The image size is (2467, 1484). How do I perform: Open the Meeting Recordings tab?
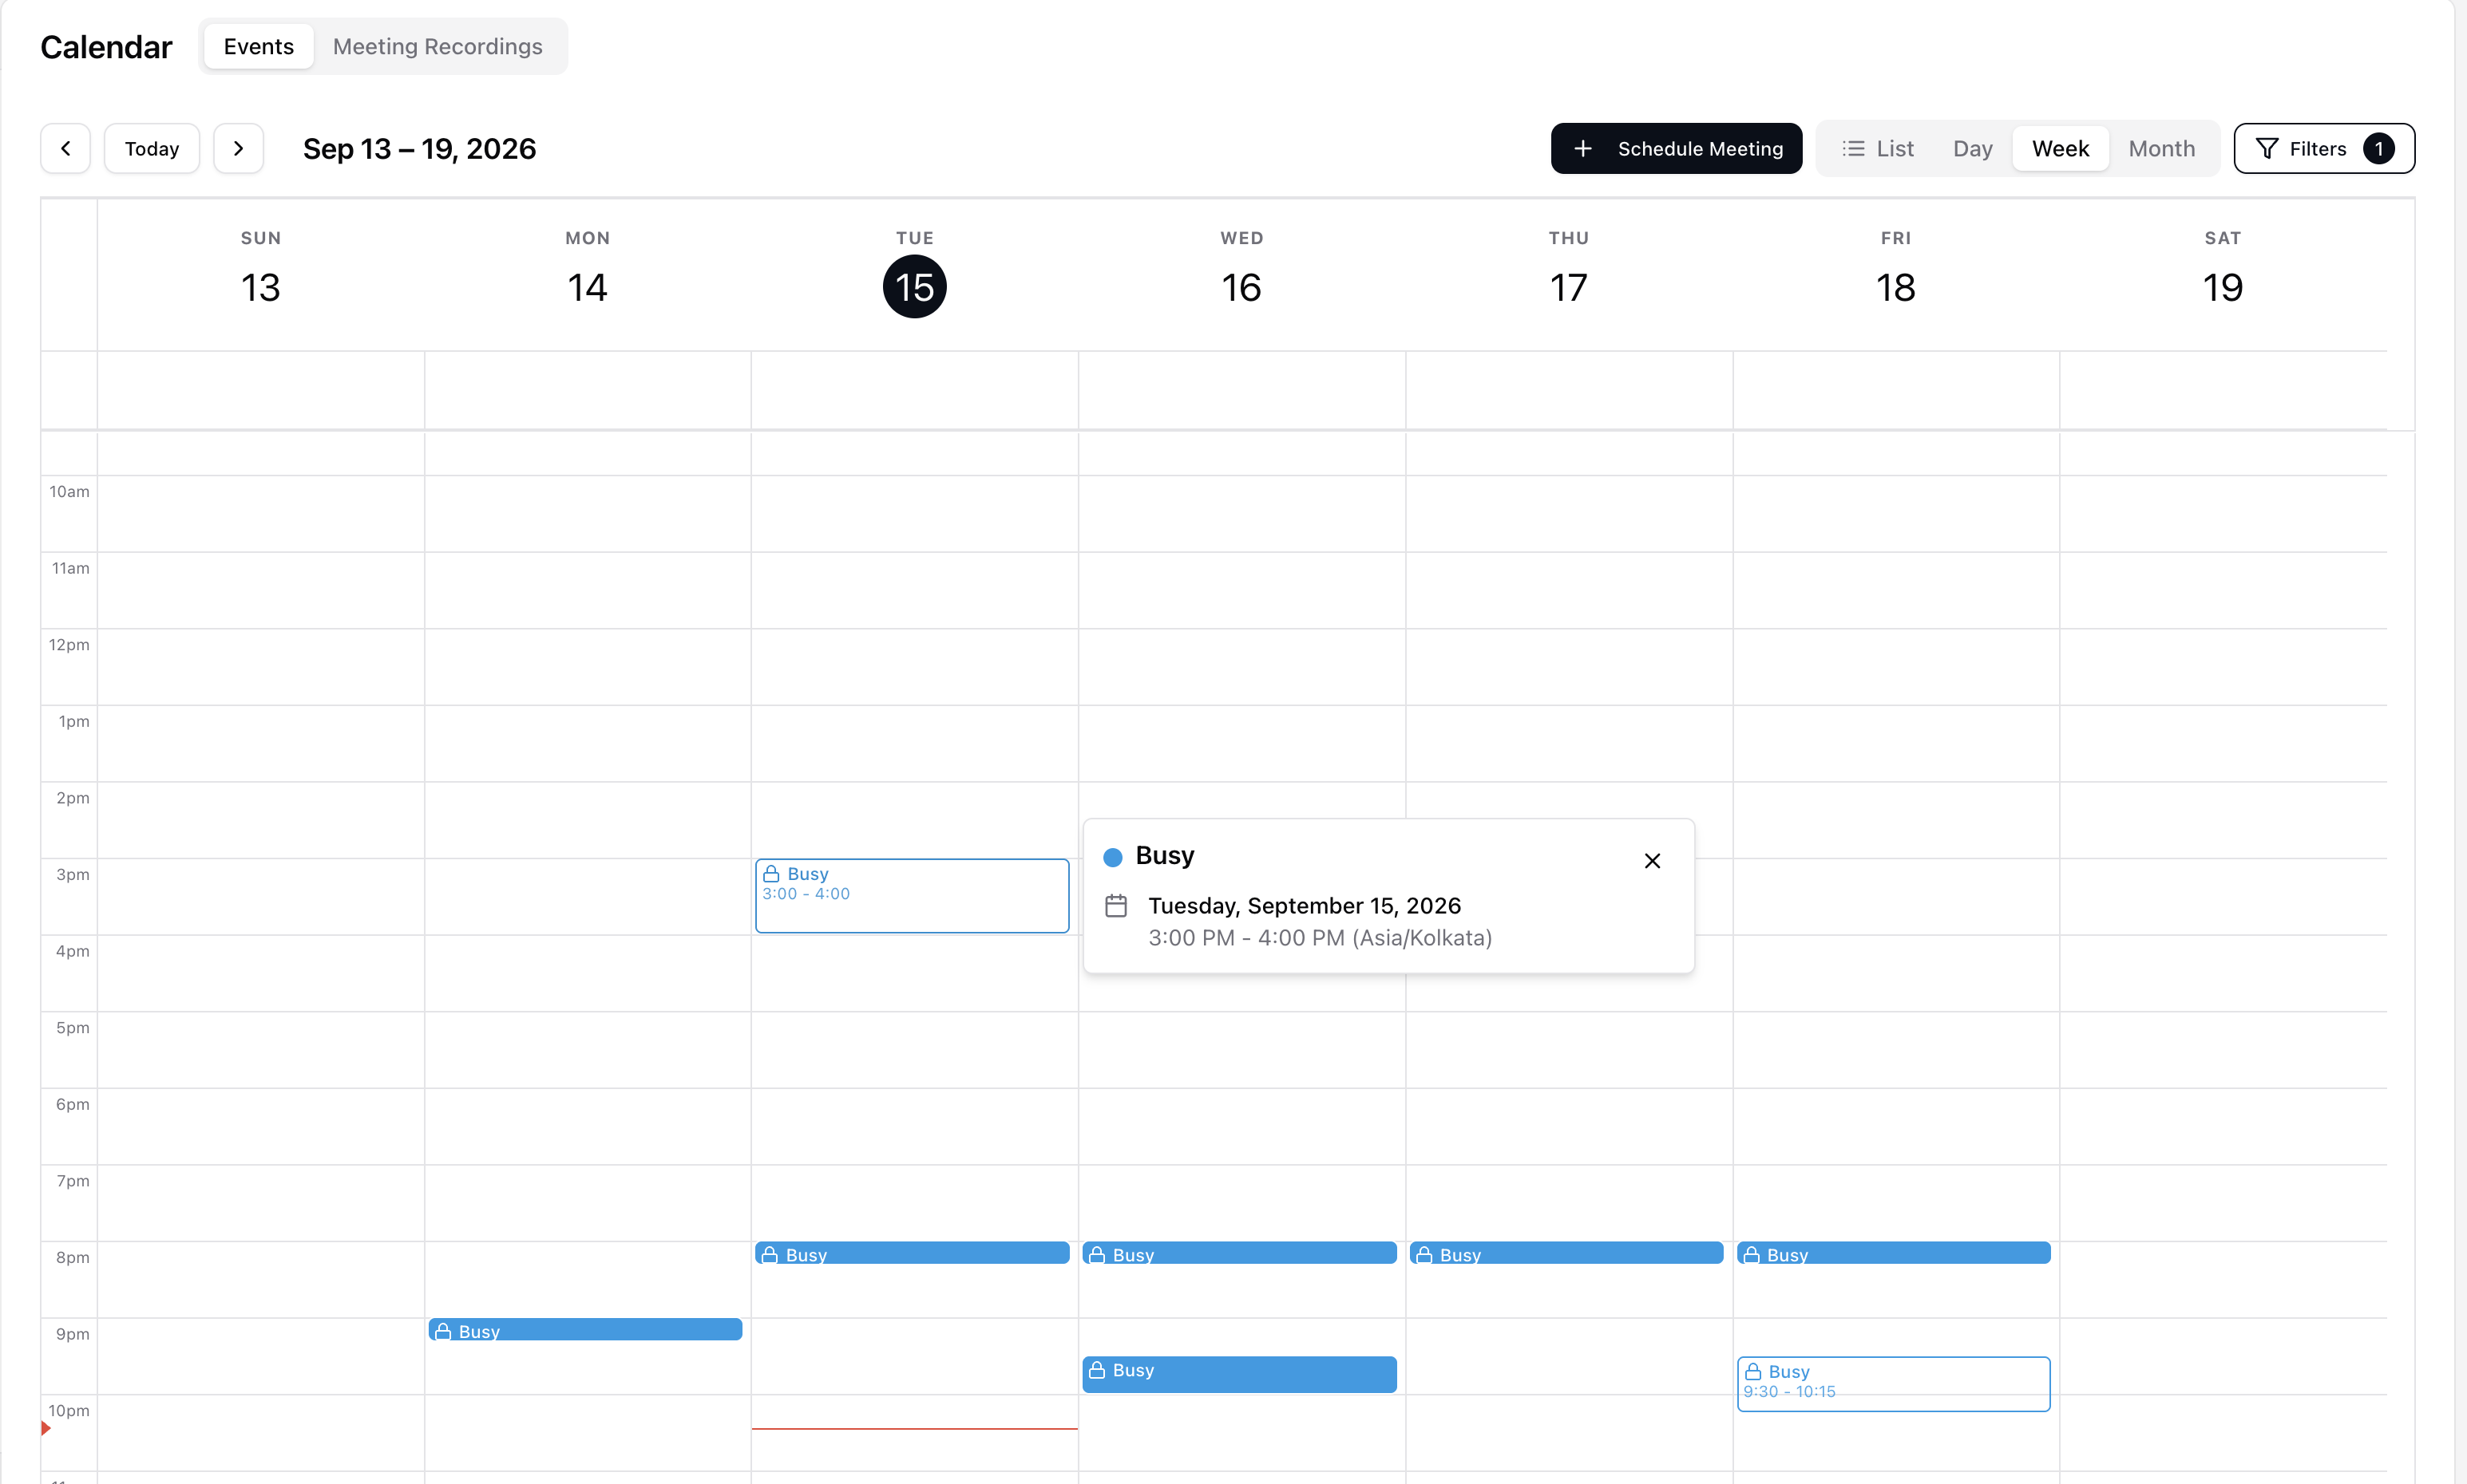[x=438, y=46]
